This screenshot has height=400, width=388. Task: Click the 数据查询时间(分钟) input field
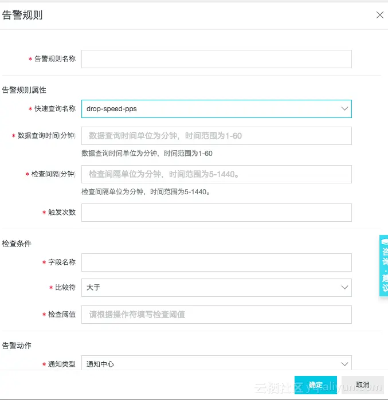point(216,136)
